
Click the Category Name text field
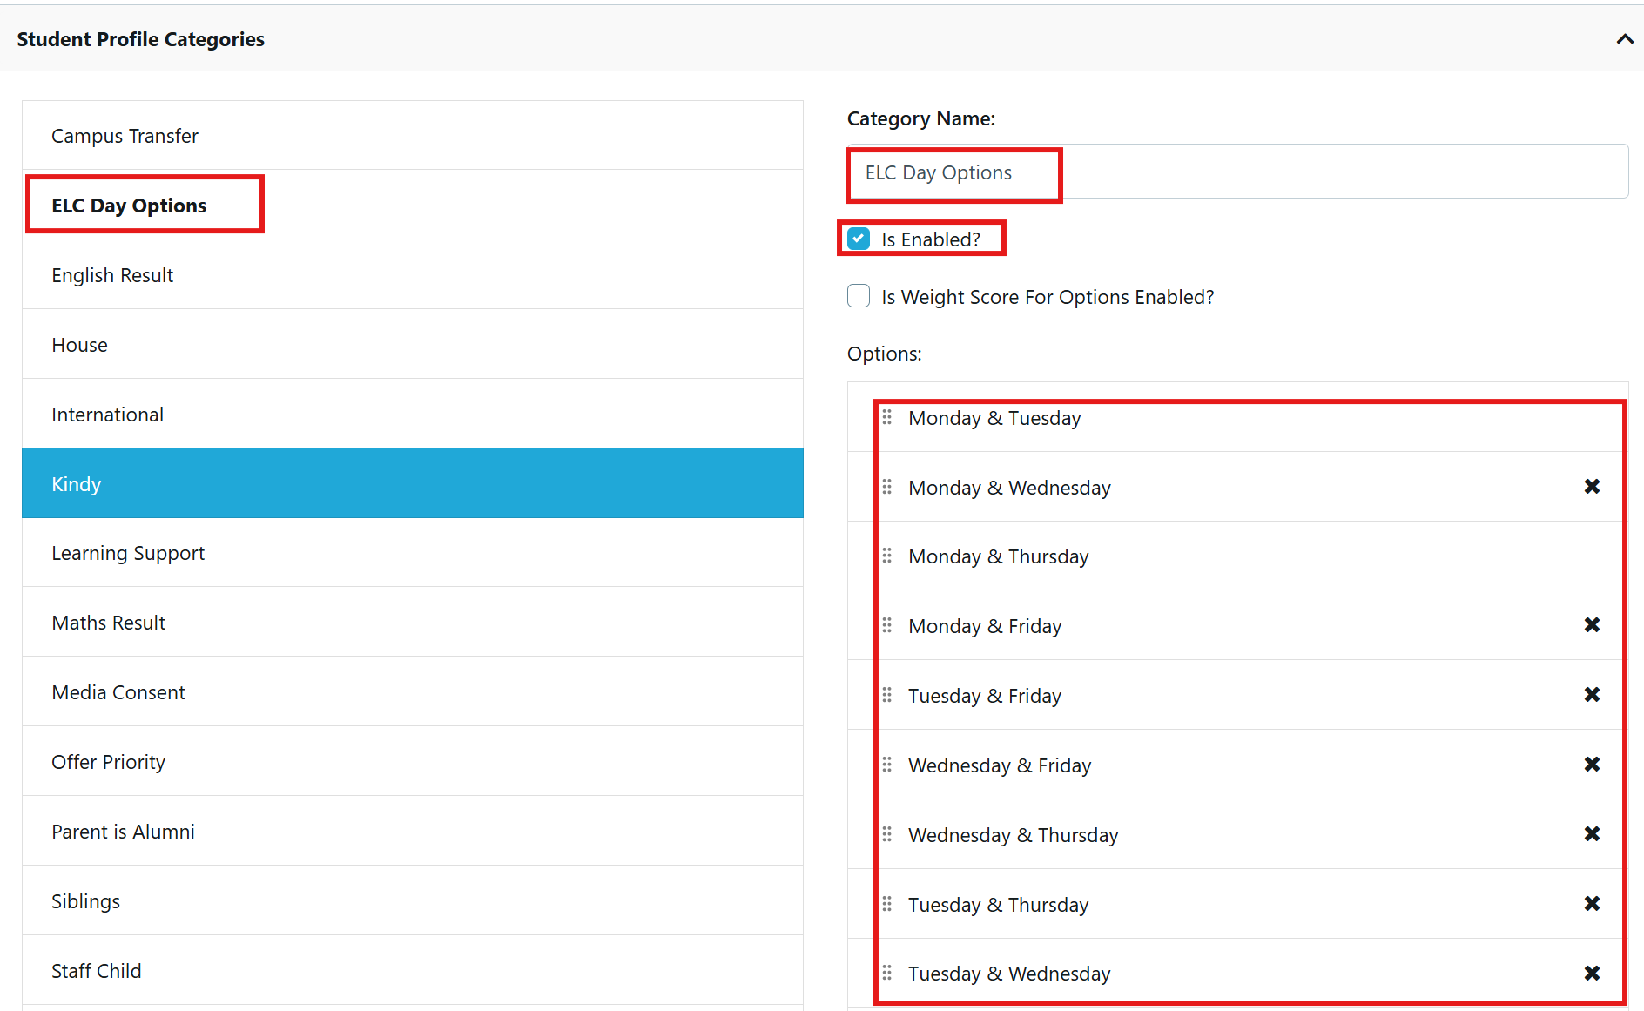(x=1236, y=172)
